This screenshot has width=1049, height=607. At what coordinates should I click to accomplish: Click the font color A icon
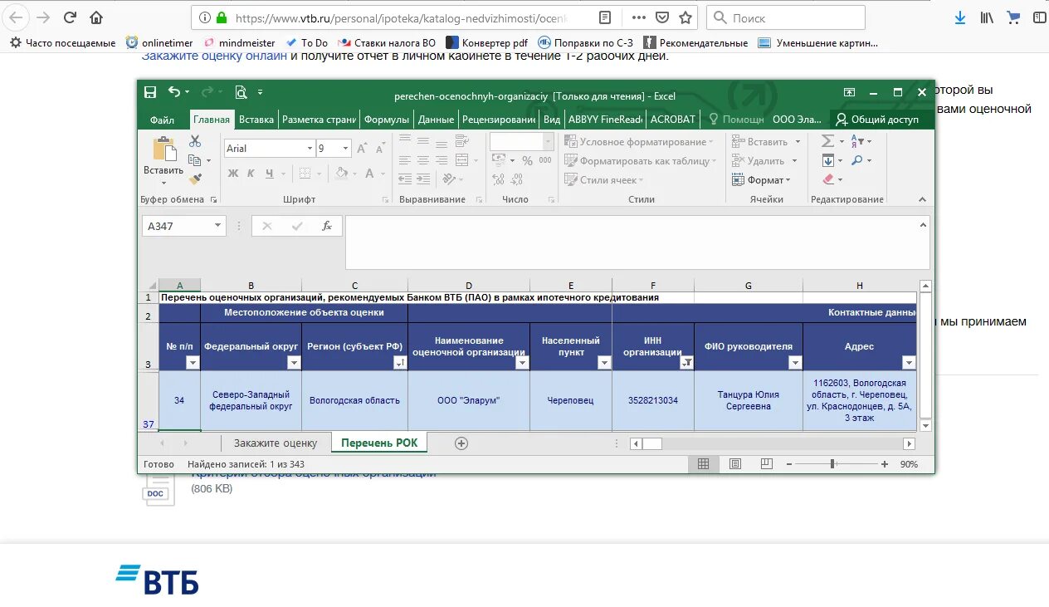tap(371, 174)
